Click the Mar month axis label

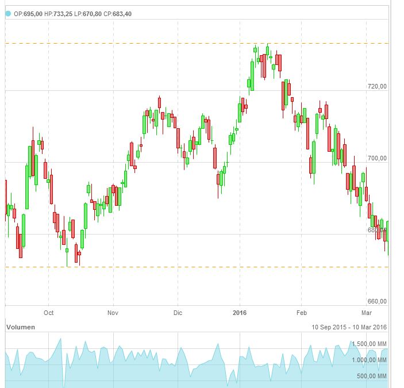(x=367, y=313)
